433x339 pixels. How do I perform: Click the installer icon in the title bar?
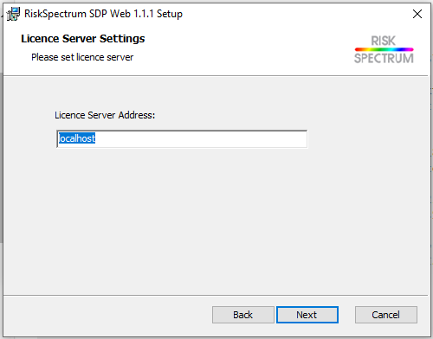pyautogui.click(x=13, y=14)
